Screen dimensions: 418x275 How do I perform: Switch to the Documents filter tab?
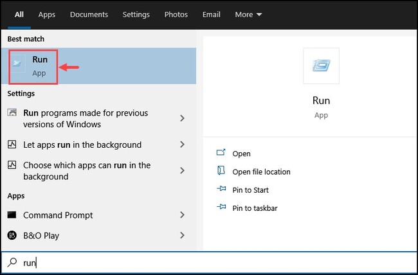click(x=89, y=14)
